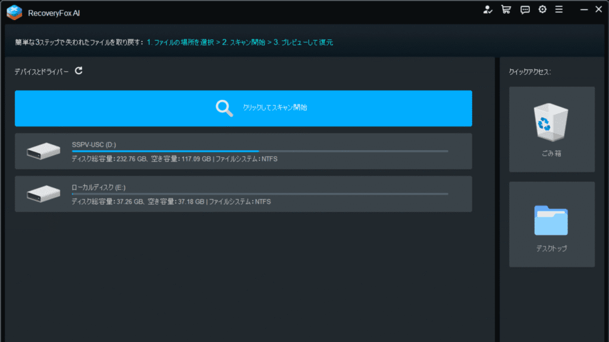Click the ごみ箱 label
The height and width of the screenshot is (342, 609).
pos(551,154)
